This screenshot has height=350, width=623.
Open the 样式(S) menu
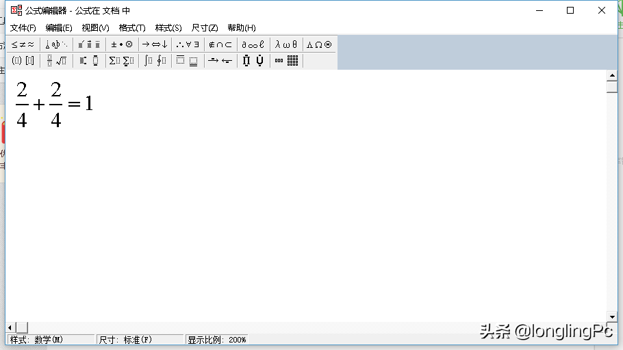pos(168,28)
